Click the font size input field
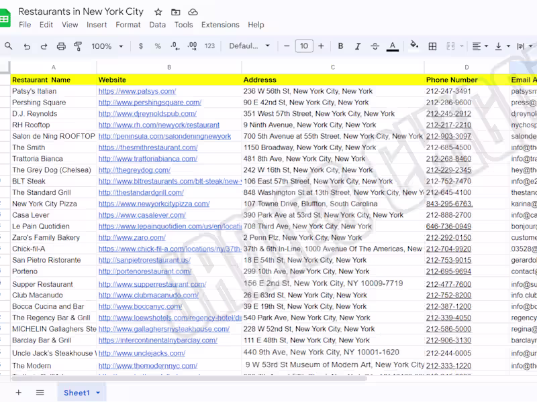The image size is (537, 402). point(304,46)
